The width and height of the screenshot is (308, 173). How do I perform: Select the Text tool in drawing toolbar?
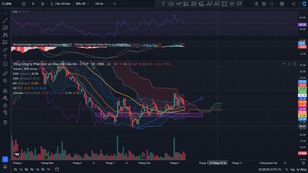(163, 4)
